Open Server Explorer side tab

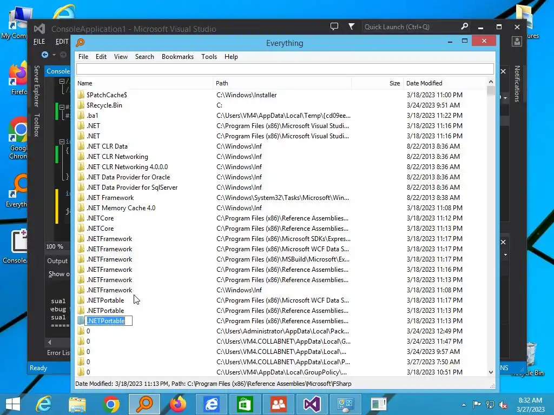36,86
